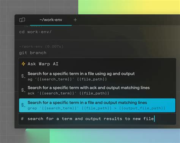The image size is (180, 143).
Task: Click the Ask Warp AI lightning icon
Action: click(x=23, y=64)
